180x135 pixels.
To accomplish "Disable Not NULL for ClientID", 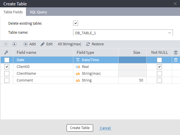I will tap(159, 67).
